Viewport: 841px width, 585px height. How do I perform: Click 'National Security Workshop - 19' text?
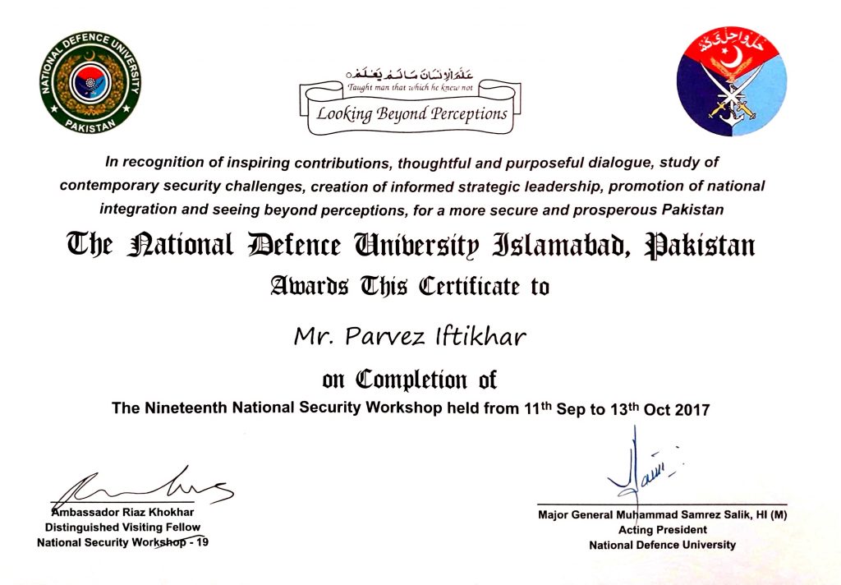point(122,542)
